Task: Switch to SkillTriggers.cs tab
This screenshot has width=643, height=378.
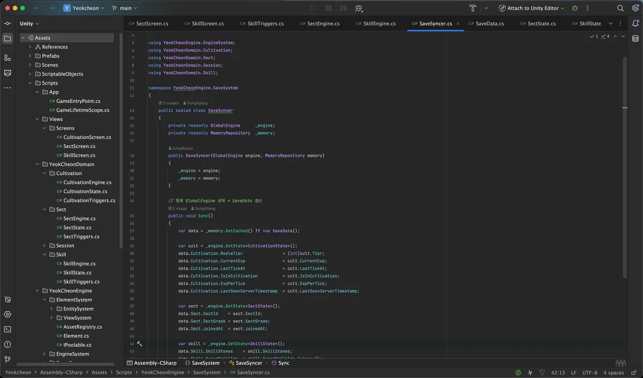Action: (261, 24)
